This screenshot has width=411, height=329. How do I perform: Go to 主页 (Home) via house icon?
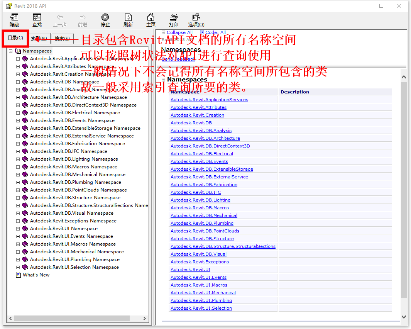pyautogui.click(x=151, y=17)
